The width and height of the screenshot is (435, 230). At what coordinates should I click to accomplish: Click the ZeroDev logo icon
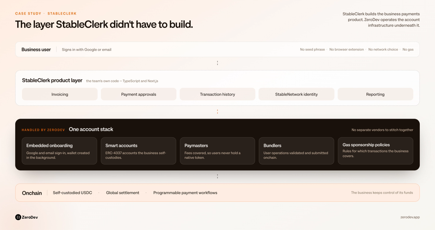(18, 217)
